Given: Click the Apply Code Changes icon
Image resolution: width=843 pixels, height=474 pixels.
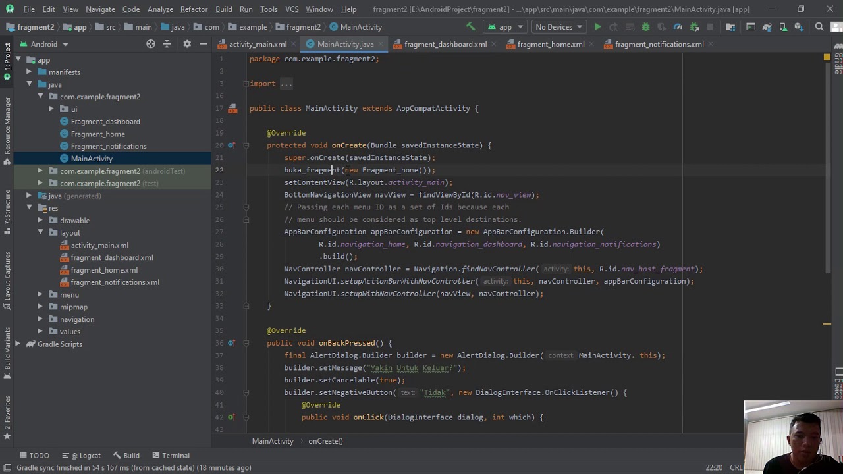Looking at the screenshot, I should [630, 27].
